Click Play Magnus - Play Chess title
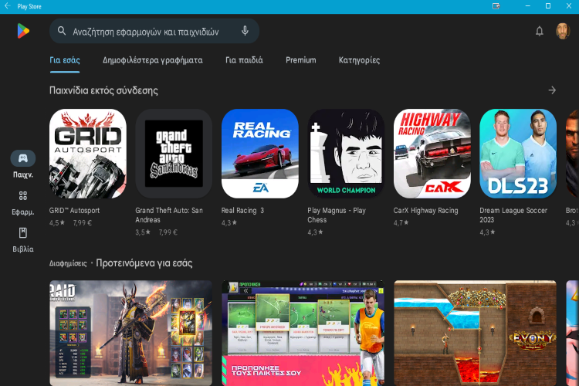This screenshot has width=579, height=386. pyautogui.click(x=337, y=215)
